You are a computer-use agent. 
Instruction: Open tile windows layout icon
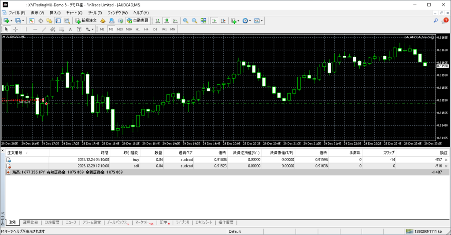coord(203,21)
